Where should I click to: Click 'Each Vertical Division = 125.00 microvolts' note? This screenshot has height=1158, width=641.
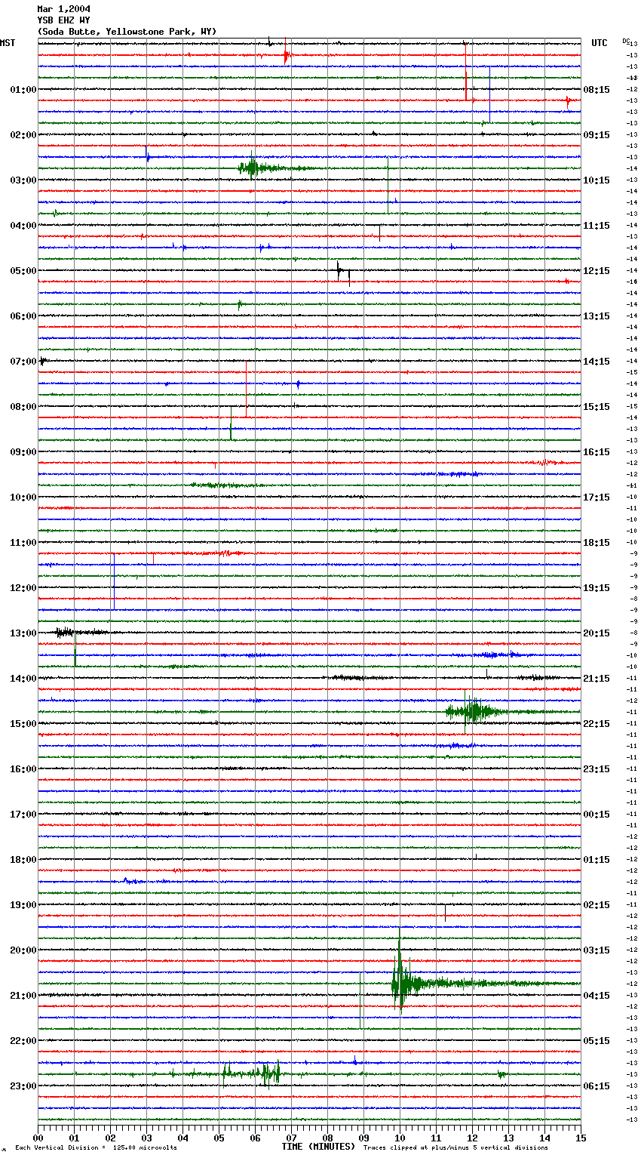pyautogui.click(x=96, y=1148)
